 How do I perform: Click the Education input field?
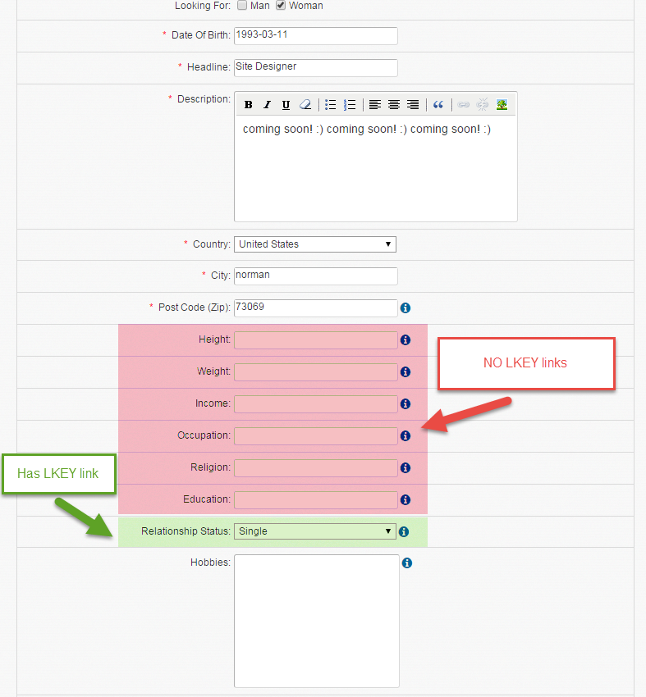pyautogui.click(x=316, y=500)
